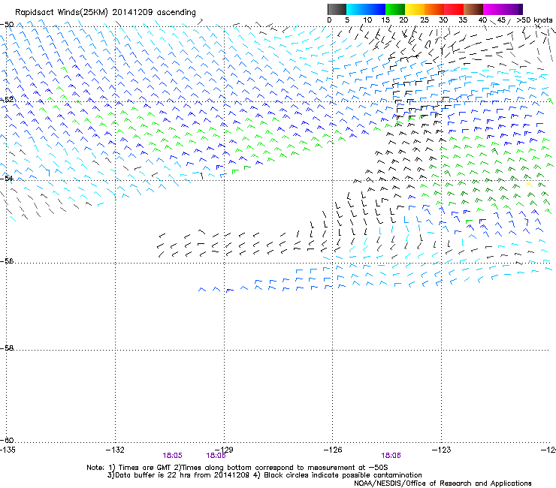Click the latitude label -58
The width and height of the screenshot is (556, 488).
pyautogui.click(x=7, y=348)
